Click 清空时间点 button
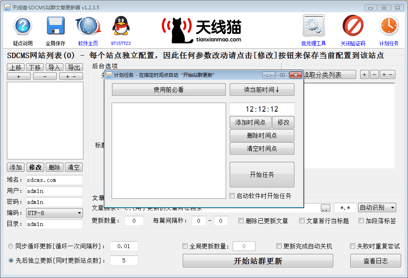This screenshot has width=408, height=278. [262, 148]
